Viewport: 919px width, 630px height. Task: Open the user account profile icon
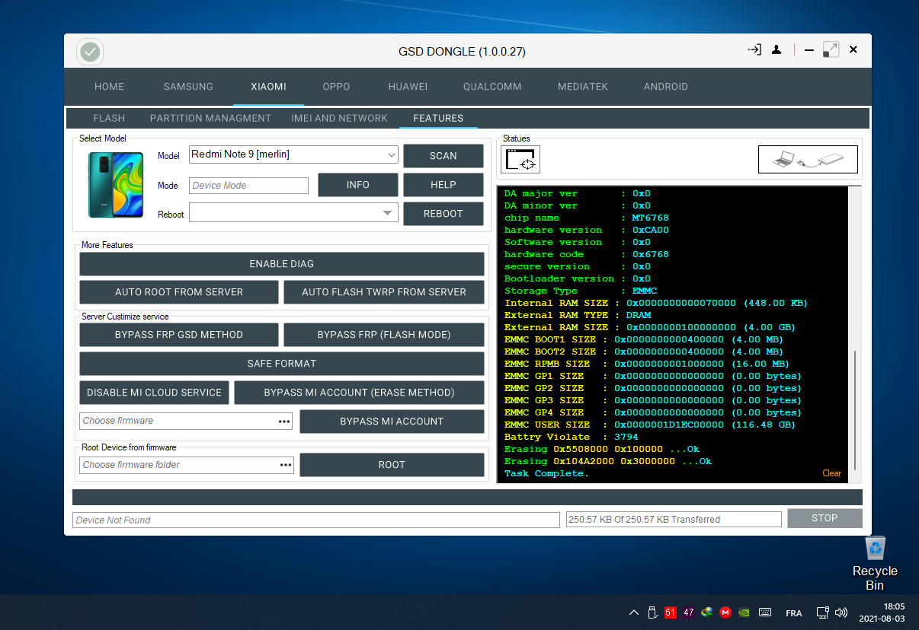(x=776, y=50)
